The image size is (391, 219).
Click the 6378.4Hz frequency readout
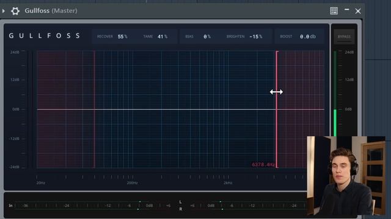[263, 164]
